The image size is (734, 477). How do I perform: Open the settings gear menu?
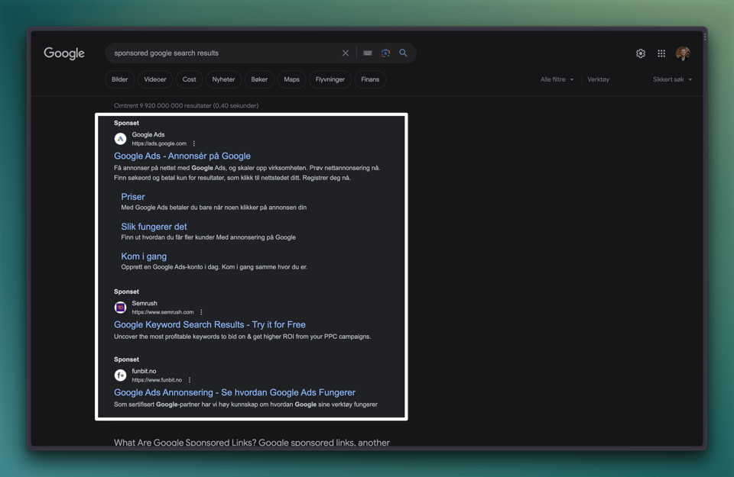pyautogui.click(x=641, y=53)
